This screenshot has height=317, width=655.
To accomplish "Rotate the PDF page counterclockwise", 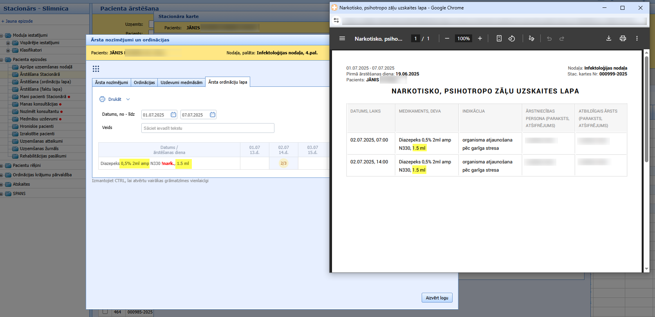I will click(x=512, y=38).
